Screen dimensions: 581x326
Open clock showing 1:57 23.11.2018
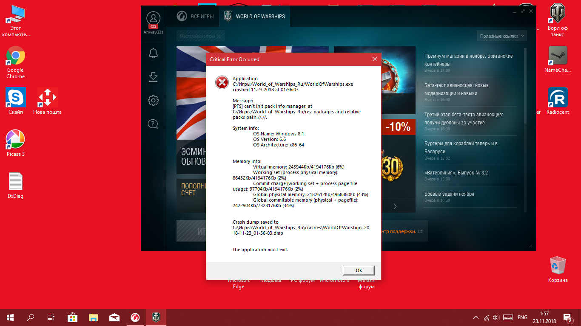[x=544, y=317]
